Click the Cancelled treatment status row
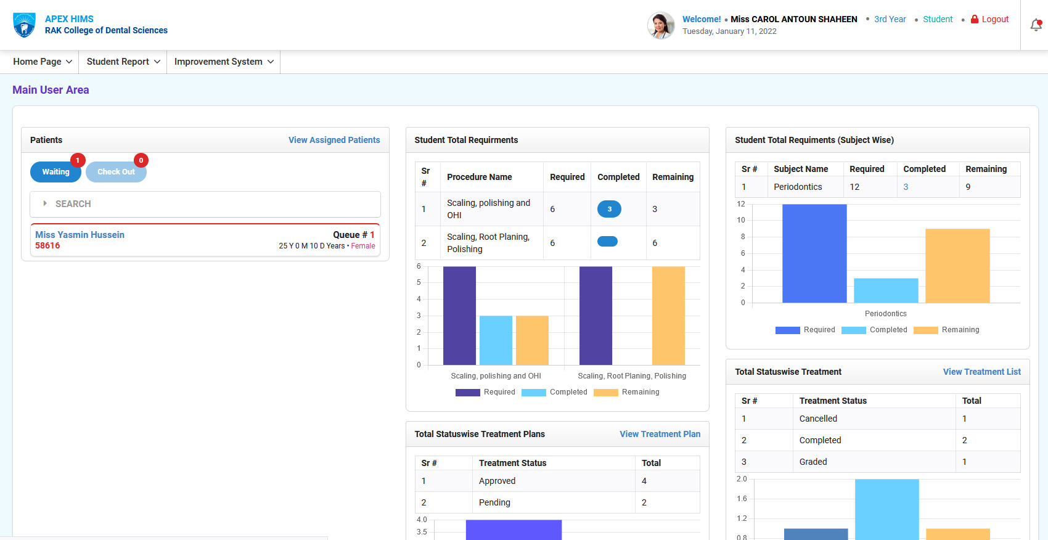Viewport: 1048px width, 540px height. click(878, 419)
